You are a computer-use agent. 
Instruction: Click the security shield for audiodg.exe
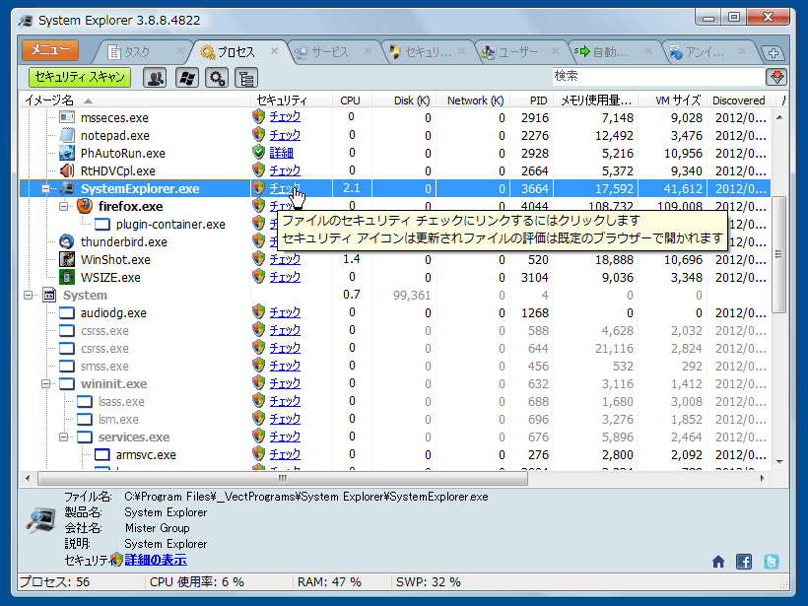point(259,312)
